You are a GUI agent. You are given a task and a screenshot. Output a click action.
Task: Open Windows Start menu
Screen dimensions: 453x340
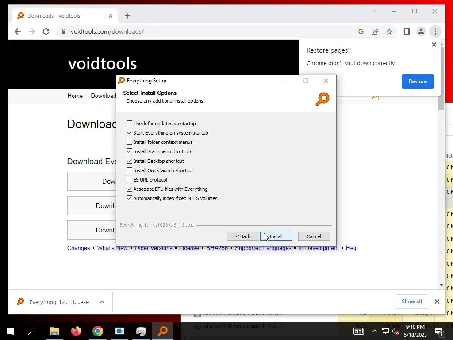click(x=11, y=331)
